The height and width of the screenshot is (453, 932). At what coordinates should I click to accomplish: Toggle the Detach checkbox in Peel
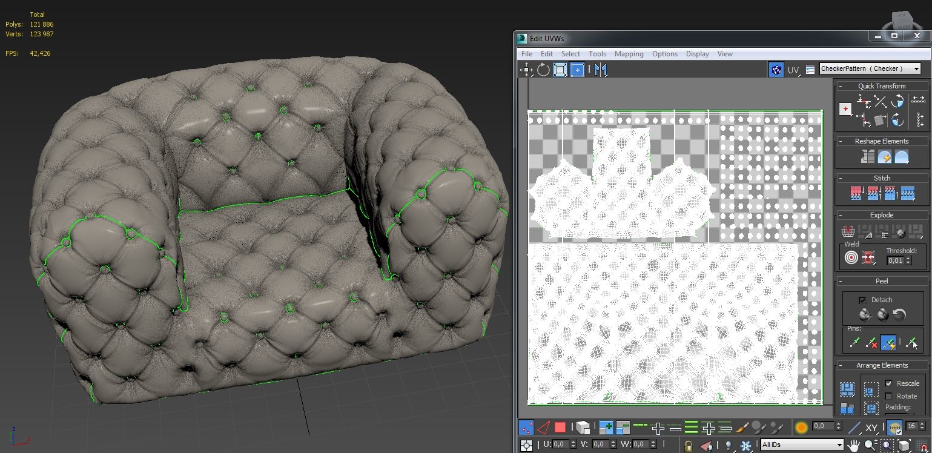[862, 300]
